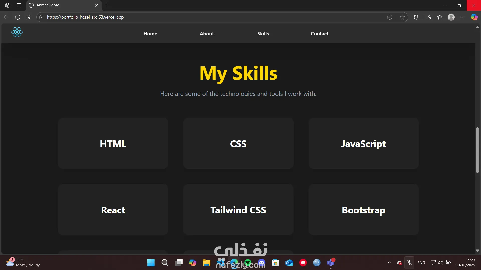Image resolution: width=481 pixels, height=270 pixels.
Task: Select the CSS skill card
Action: coord(238,143)
